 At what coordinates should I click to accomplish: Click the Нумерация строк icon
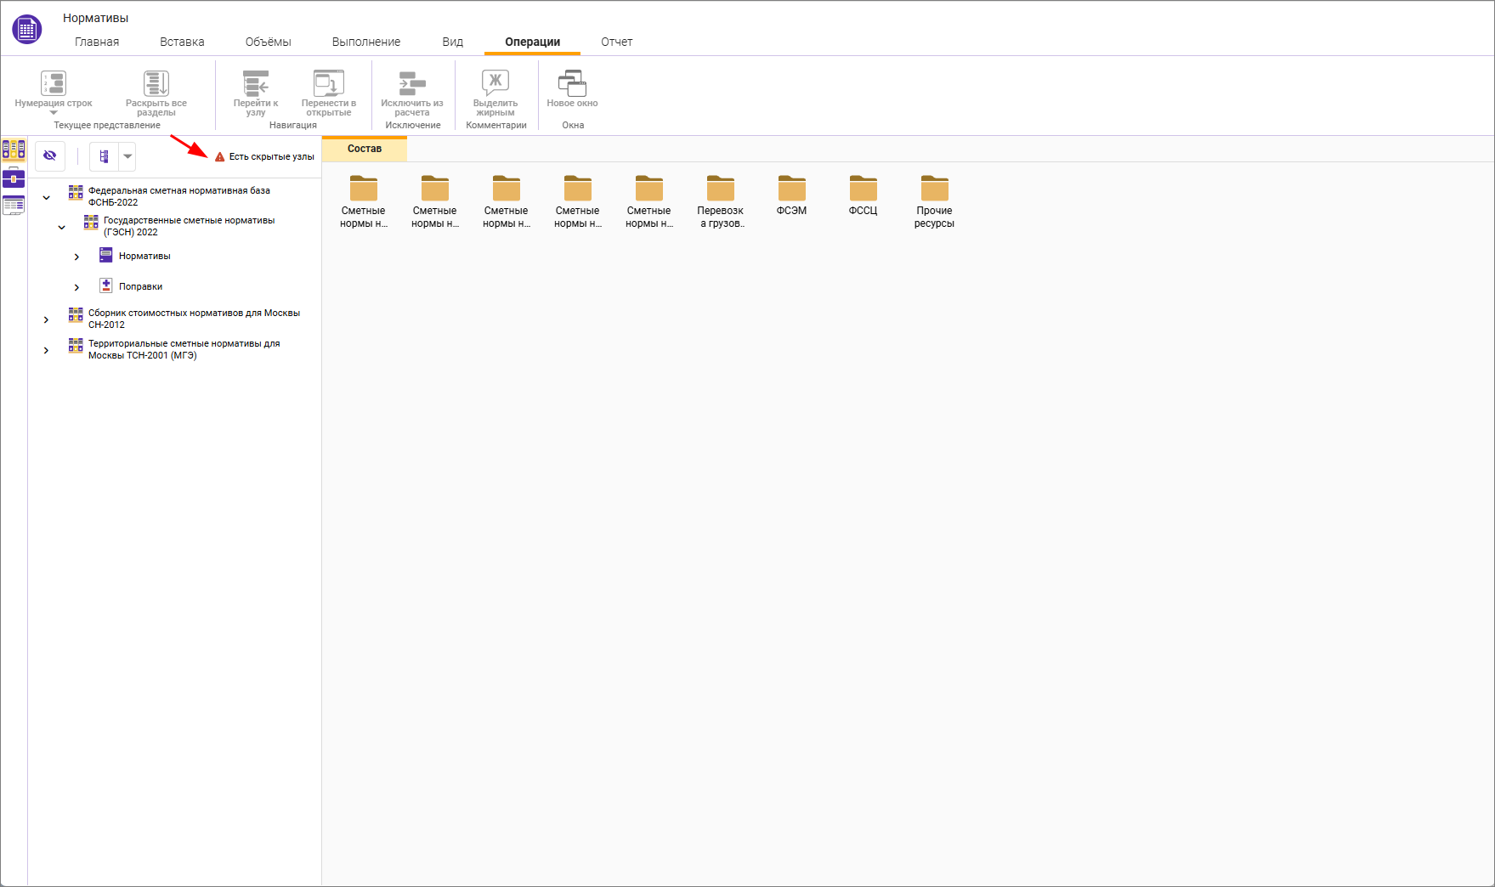point(54,83)
